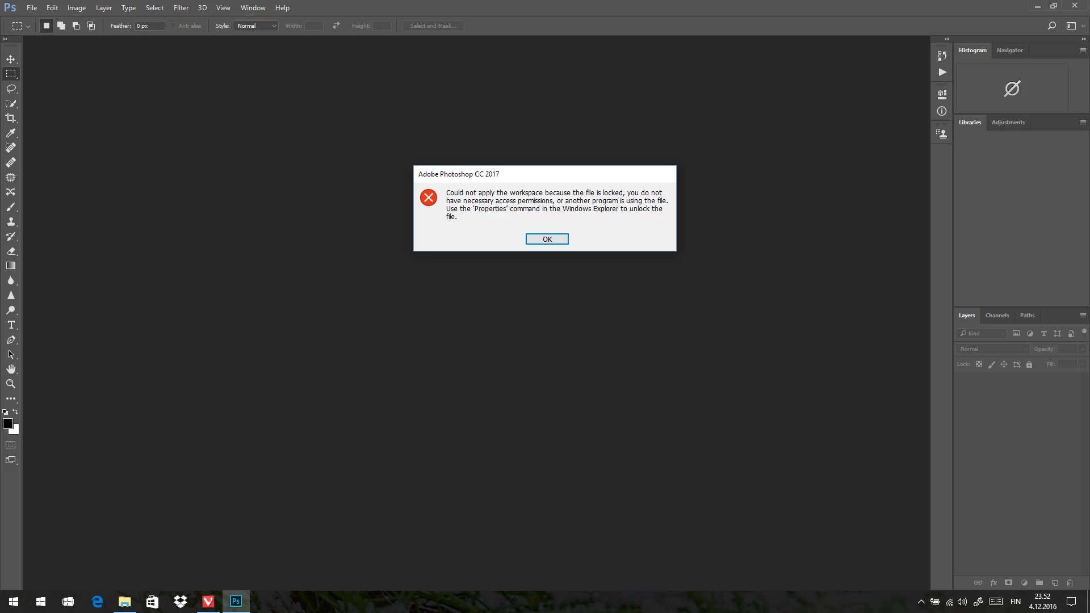Select the Move tool

pyautogui.click(x=11, y=59)
